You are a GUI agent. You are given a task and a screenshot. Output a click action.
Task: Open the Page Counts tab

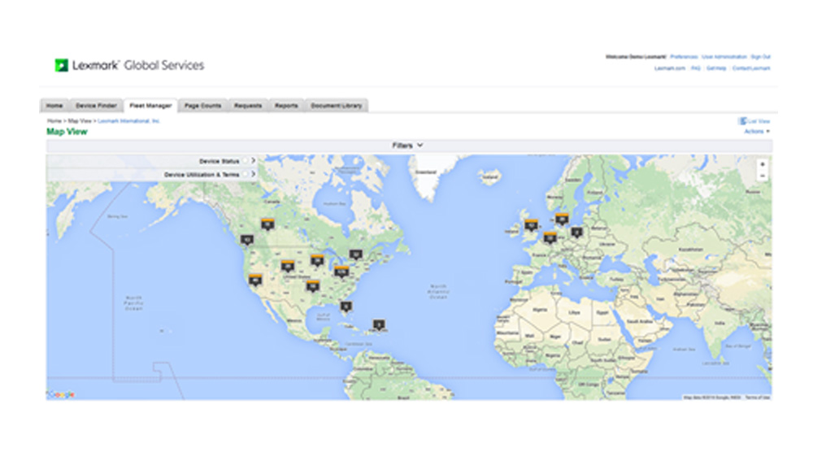pyautogui.click(x=202, y=106)
